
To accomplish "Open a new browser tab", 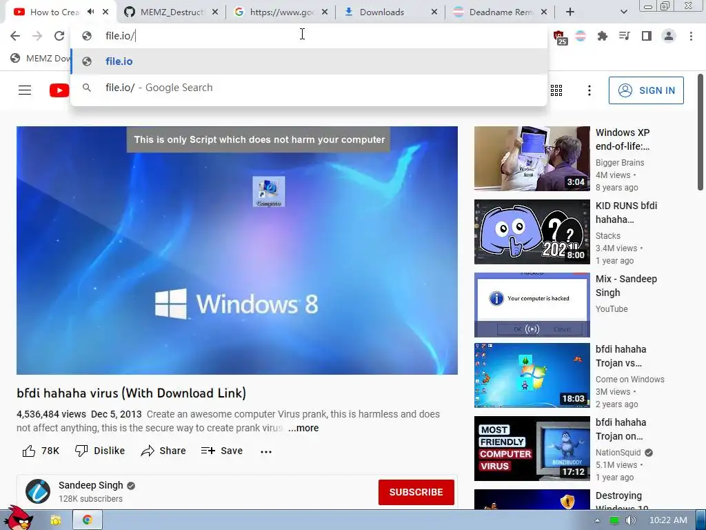I will pyautogui.click(x=570, y=12).
